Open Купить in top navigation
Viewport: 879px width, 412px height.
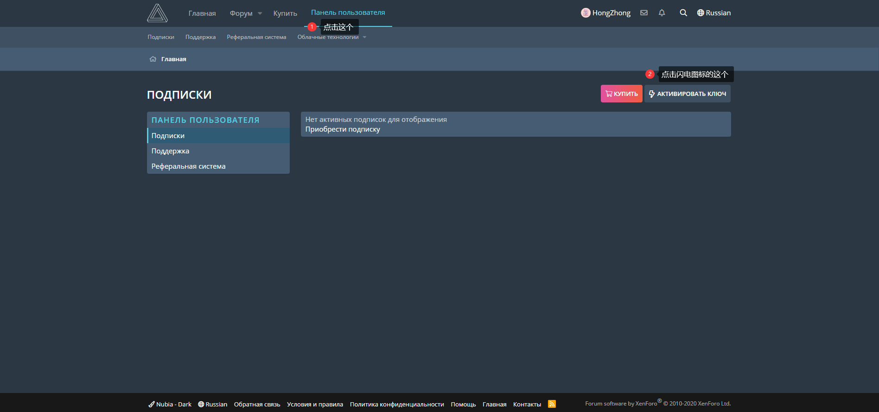tap(285, 13)
